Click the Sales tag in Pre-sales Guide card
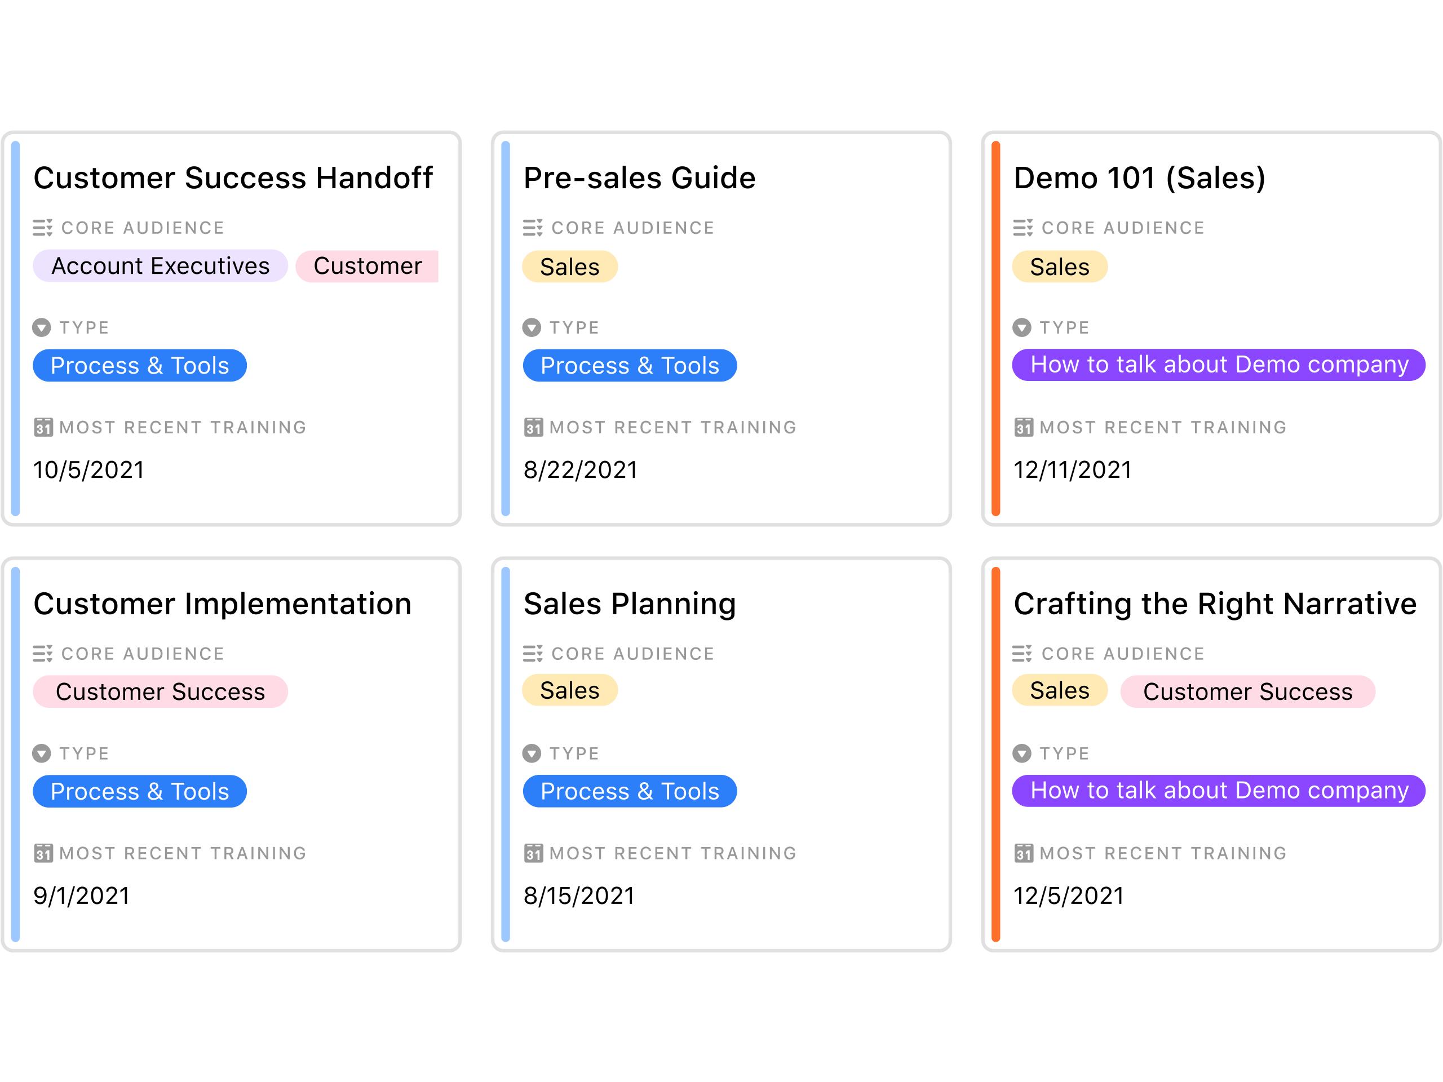This screenshot has width=1443, height=1082. (569, 267)
